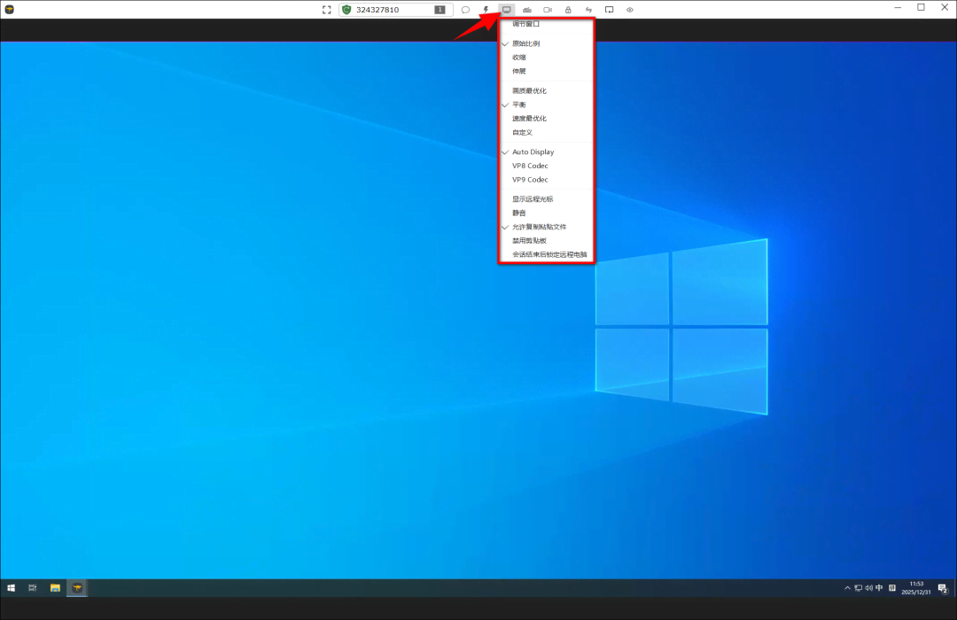Viewport: 957px width, 620px height.
Task: Toggle the eye privacy icon
Action: pos(630,10)
